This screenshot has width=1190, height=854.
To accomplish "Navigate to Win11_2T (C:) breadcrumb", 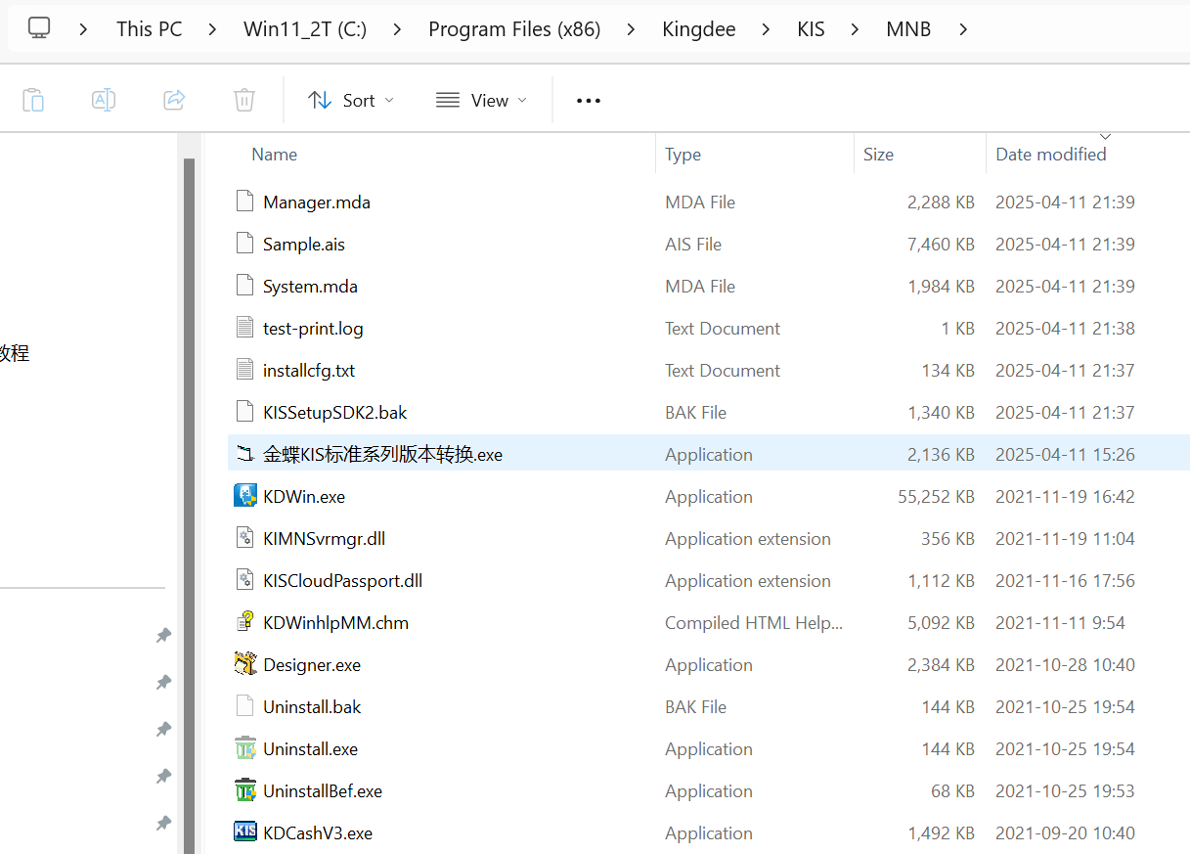I will click(305, 29).
